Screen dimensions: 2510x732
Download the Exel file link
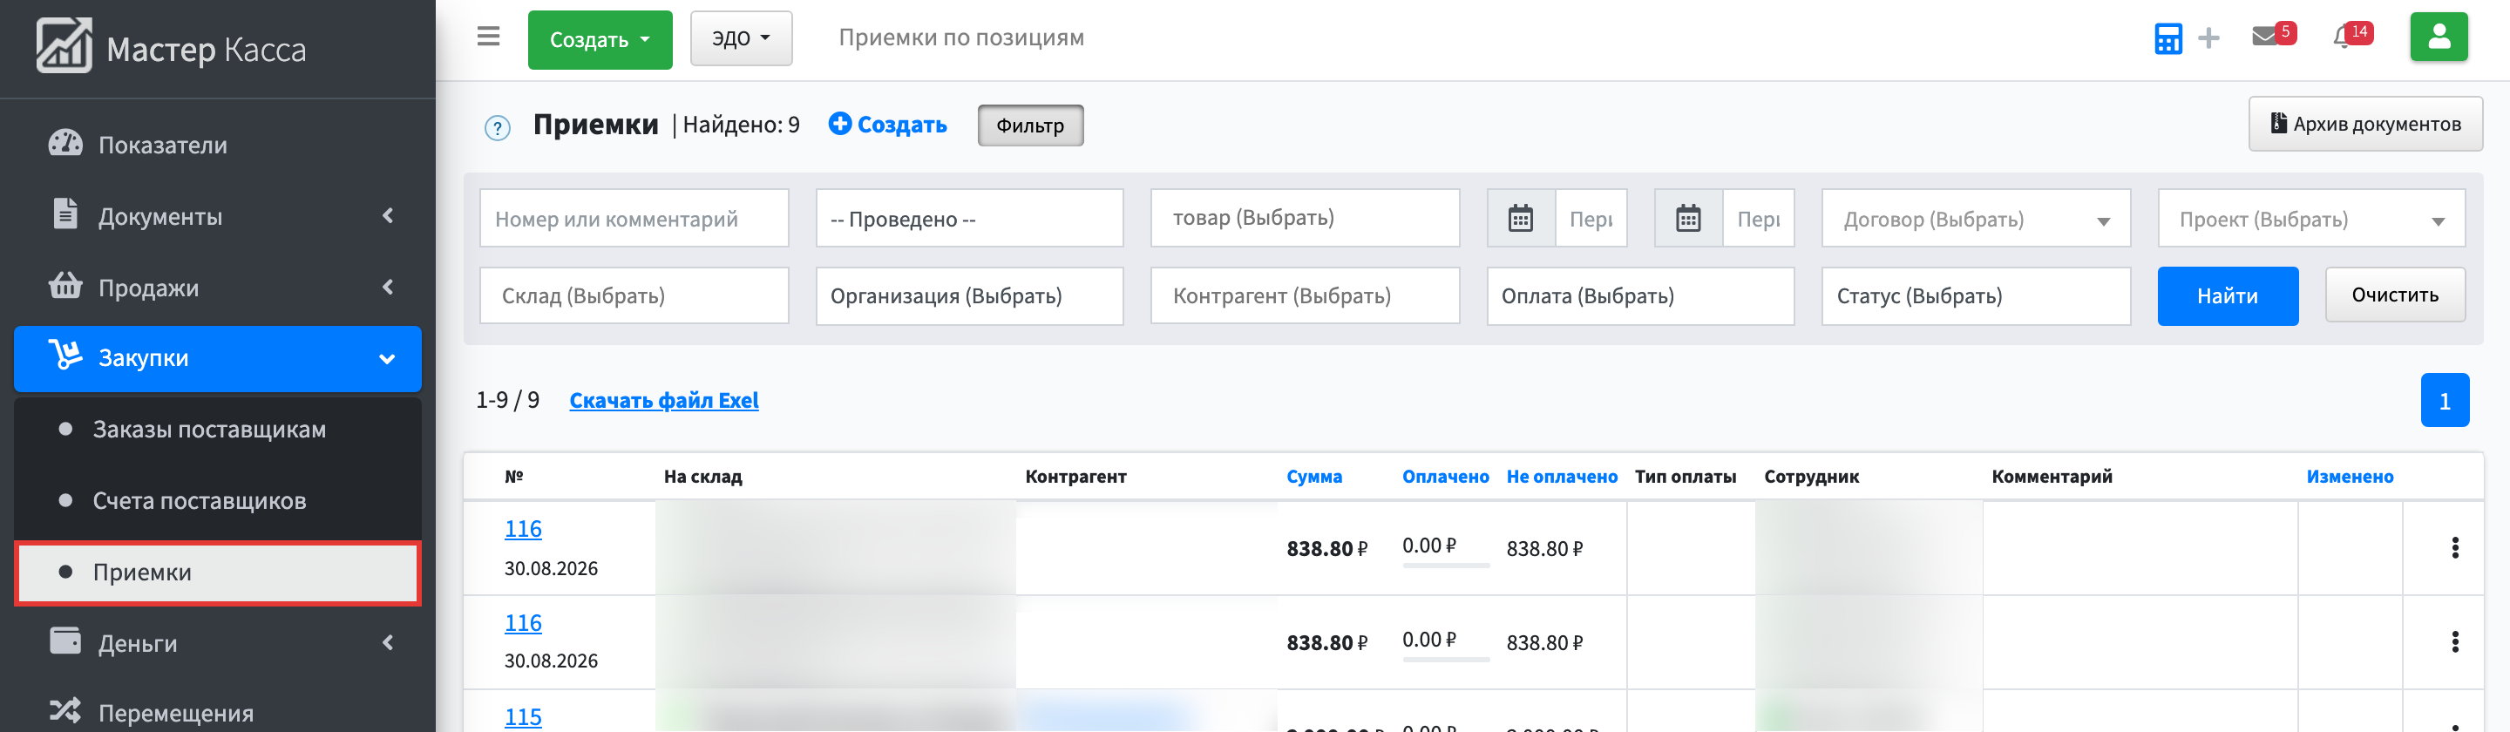[663, 401]
